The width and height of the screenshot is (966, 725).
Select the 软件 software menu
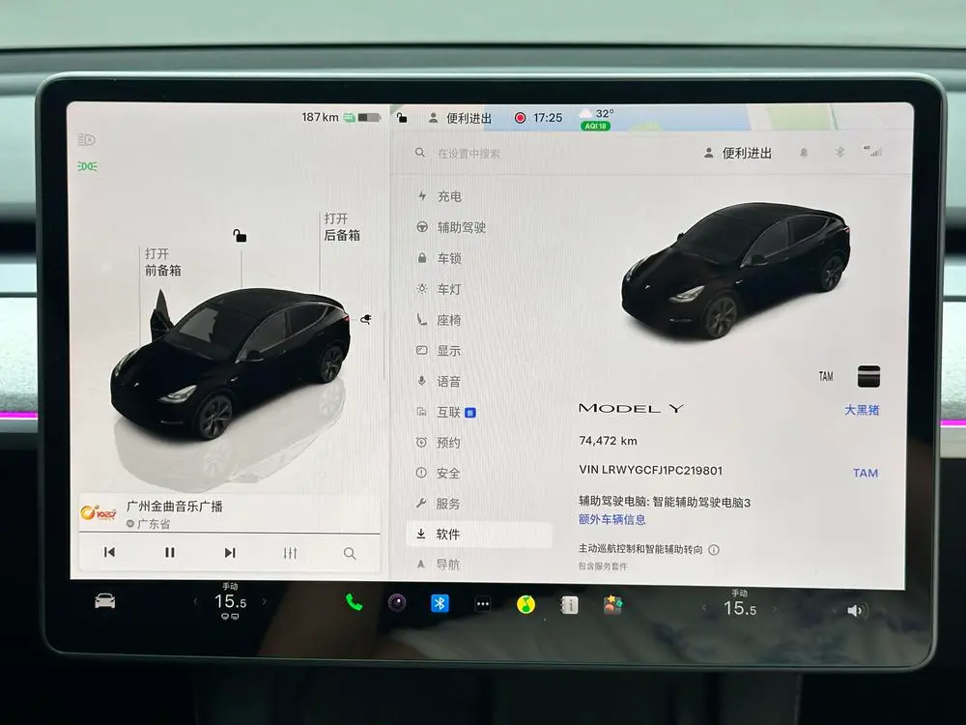[x=479, y=534]
